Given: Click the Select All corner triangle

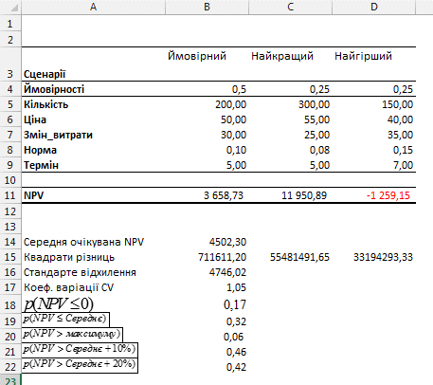Looking at the screenshot, I should point(14,9).
